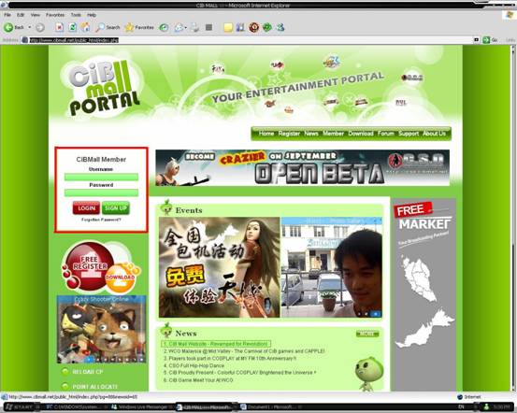
Task: Click the Stop icon in browser toolbar
Action: pos(59,27)
